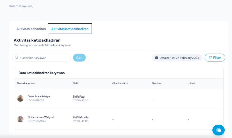Select the Aktivitas Ketidakhadiran tab
Screen dimensions: 232x138
point(70,29)
